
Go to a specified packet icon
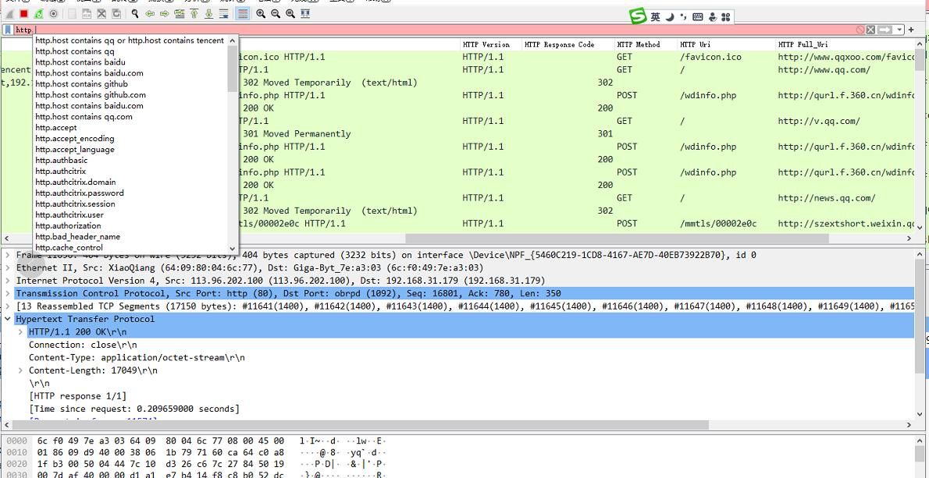point(179,13)
